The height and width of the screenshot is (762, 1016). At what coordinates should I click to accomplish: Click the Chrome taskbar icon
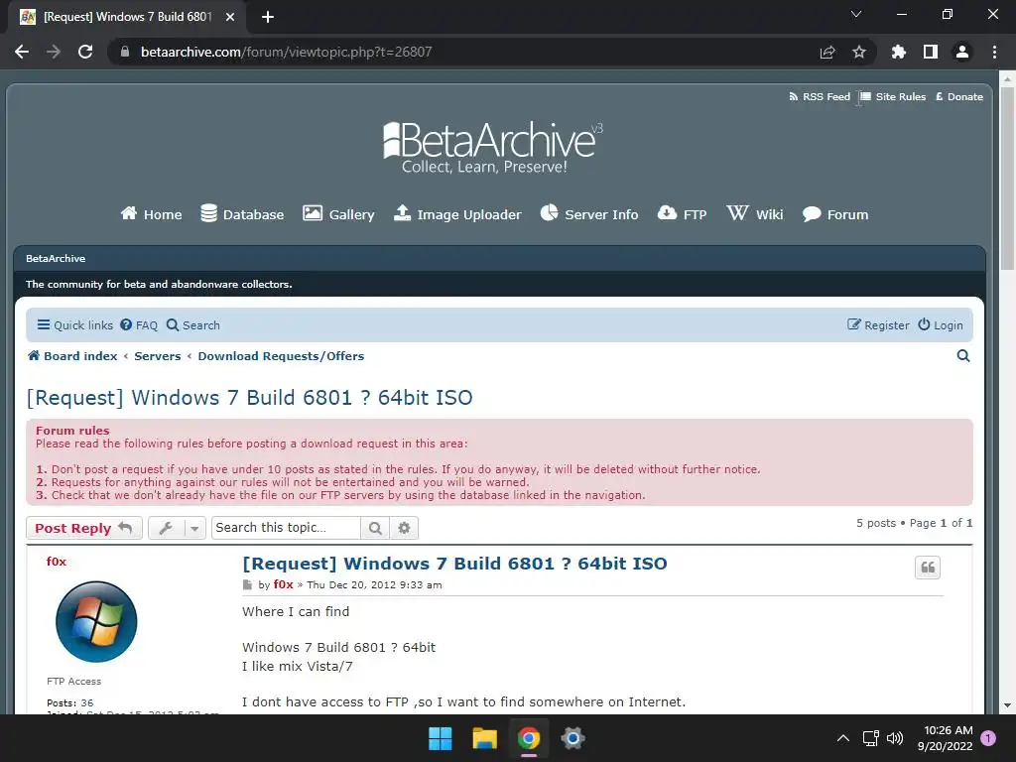(529, 738)
